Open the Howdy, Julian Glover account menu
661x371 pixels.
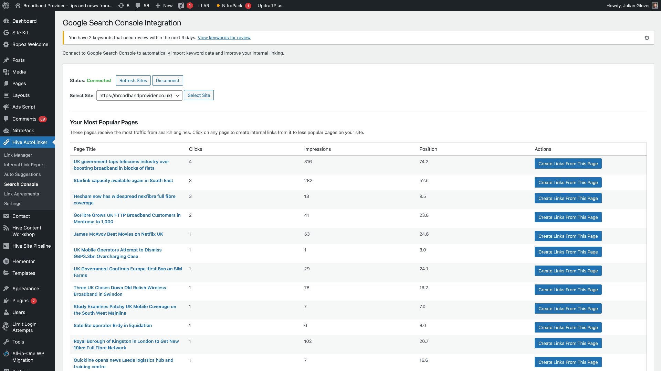click(x=629, y=5)
